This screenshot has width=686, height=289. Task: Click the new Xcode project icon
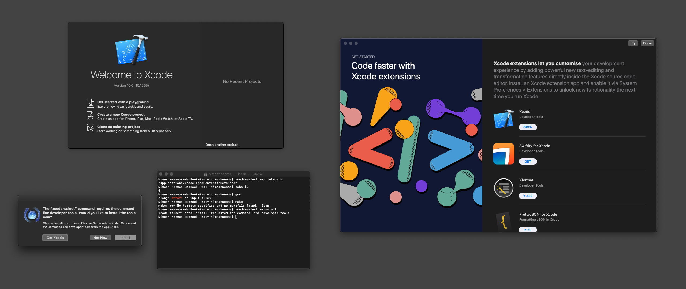pyautogui.click(x=91, y=116)
